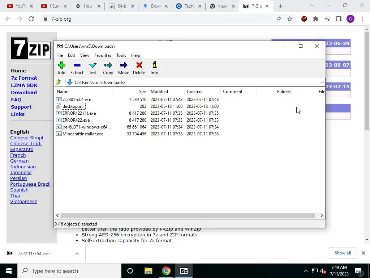Screen dimensions: 370x278
Task: Open a new Chrome tab
Action: coord(280,7)
